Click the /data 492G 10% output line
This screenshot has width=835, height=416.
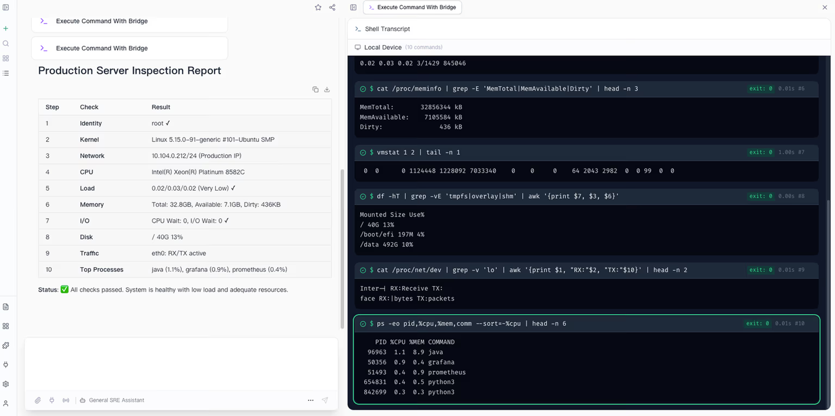(387, 245)
